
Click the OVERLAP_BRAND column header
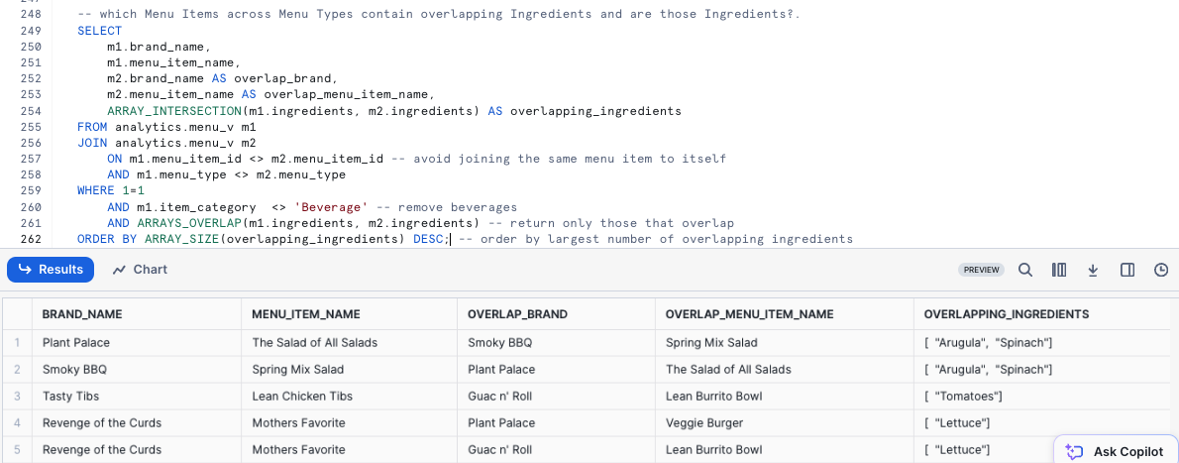coord(517,314)
